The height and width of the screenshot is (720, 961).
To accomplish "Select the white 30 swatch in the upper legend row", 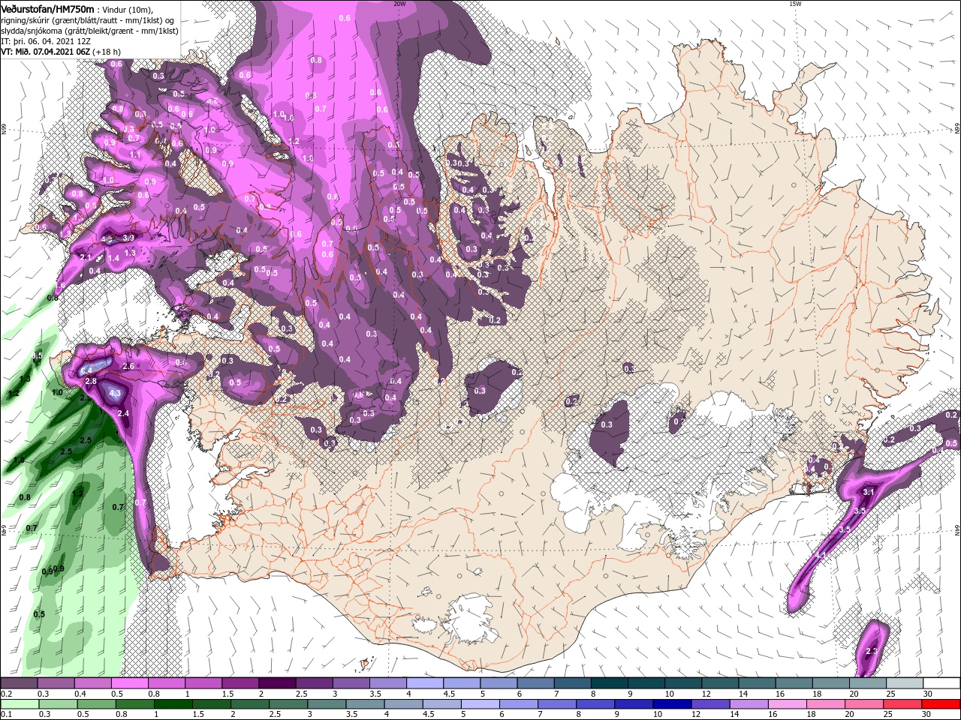I will 941,683.
